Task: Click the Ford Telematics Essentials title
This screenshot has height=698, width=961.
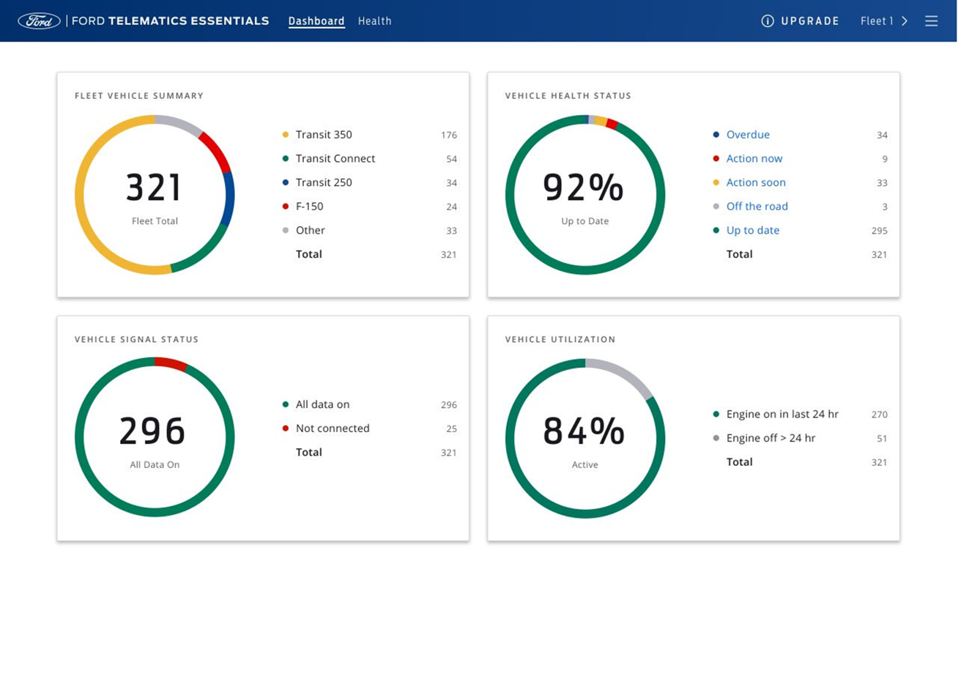Action: [170, 21]
